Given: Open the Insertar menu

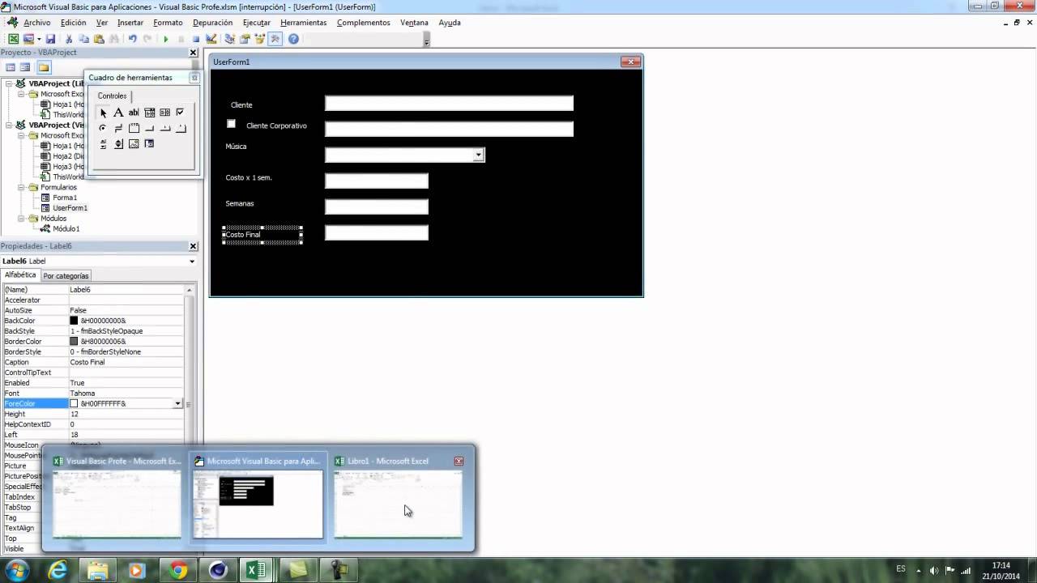Looking at the screenshot, I should 130,23.
